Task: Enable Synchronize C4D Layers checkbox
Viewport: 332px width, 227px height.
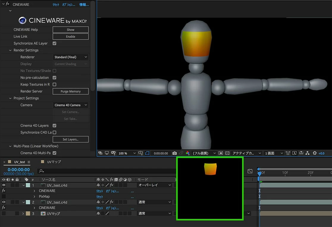Action: click(54, 132)
